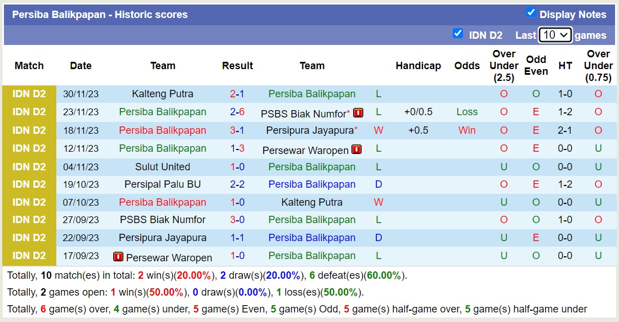Click the IDN D2 league cell for 04/11/23

click(x=29, y=167)
